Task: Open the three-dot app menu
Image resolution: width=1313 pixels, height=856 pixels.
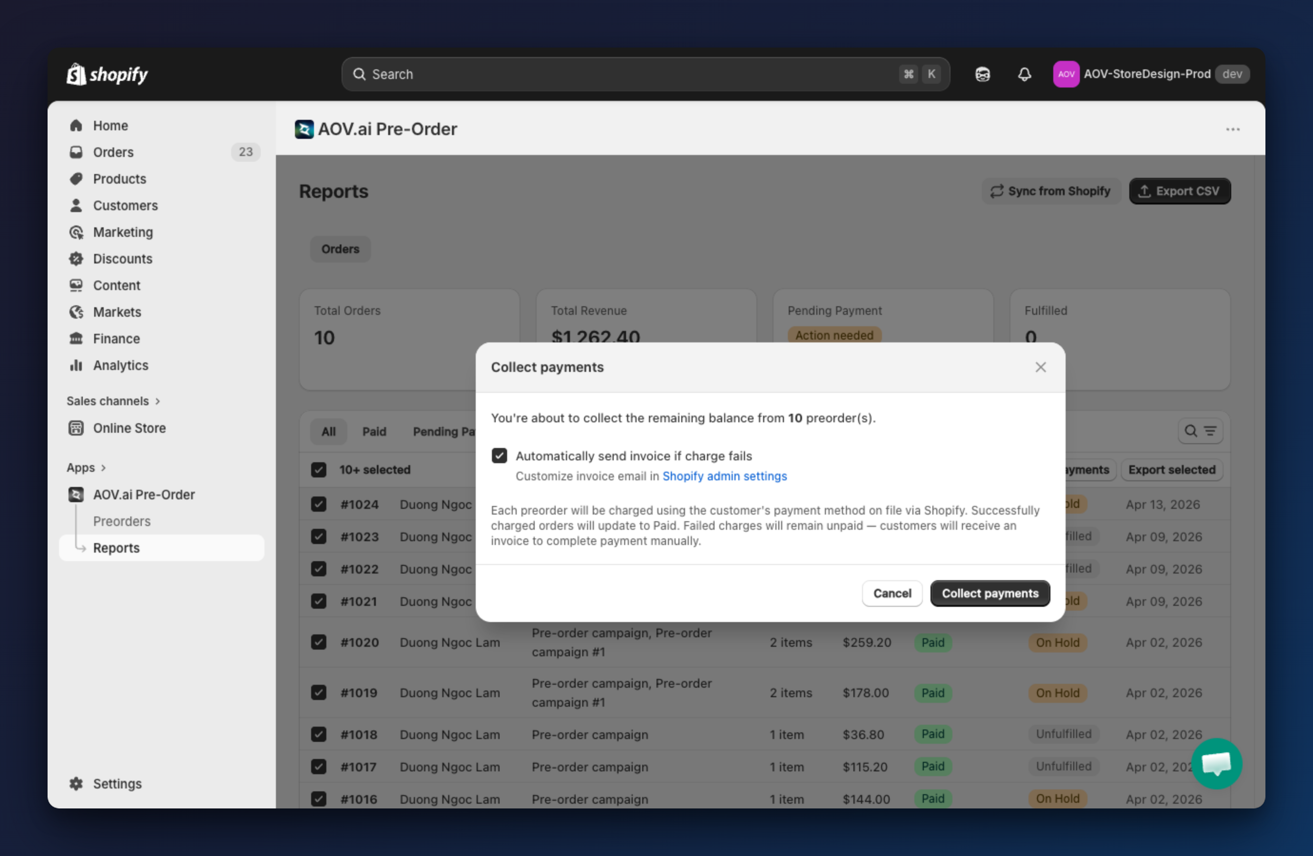Action: tap(1233, 129)
